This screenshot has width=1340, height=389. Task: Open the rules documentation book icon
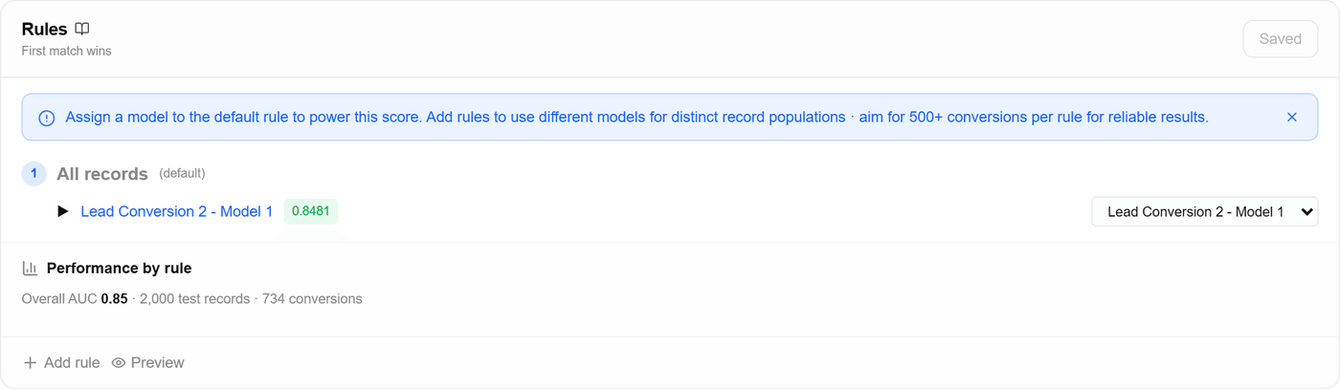[82, 30]
